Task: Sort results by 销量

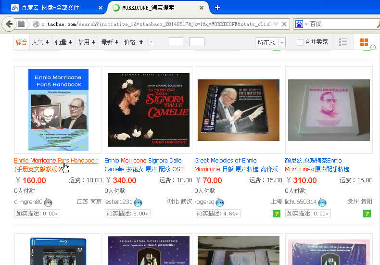Action: (x=64, y=42)
